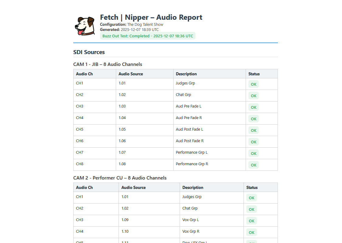Click the Description column header in CAM 1 table
The height and width of the screenshot is (243, 342).
pos(186,74)
